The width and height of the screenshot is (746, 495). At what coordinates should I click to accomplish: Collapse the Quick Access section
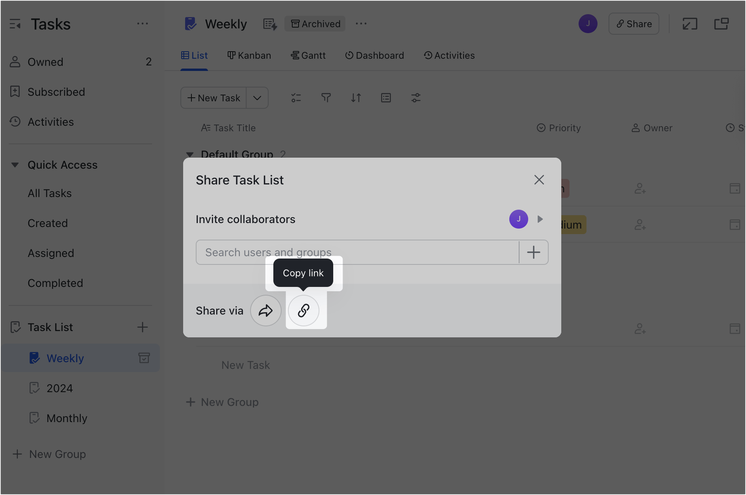pos(15,165)
